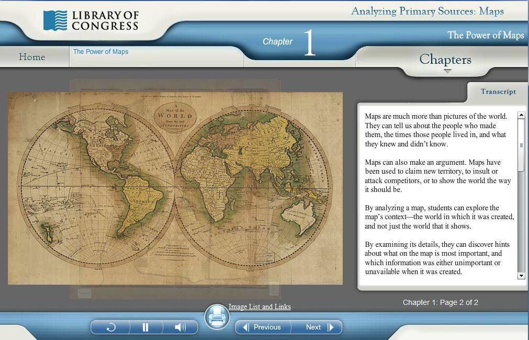
Task: Replay the chapter with the reload icon
Action: (110, 327)
